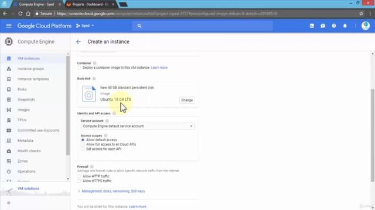Screen dimensions: 375x210
Task: Open the Service account dropdown
Action: coord(138,126)
